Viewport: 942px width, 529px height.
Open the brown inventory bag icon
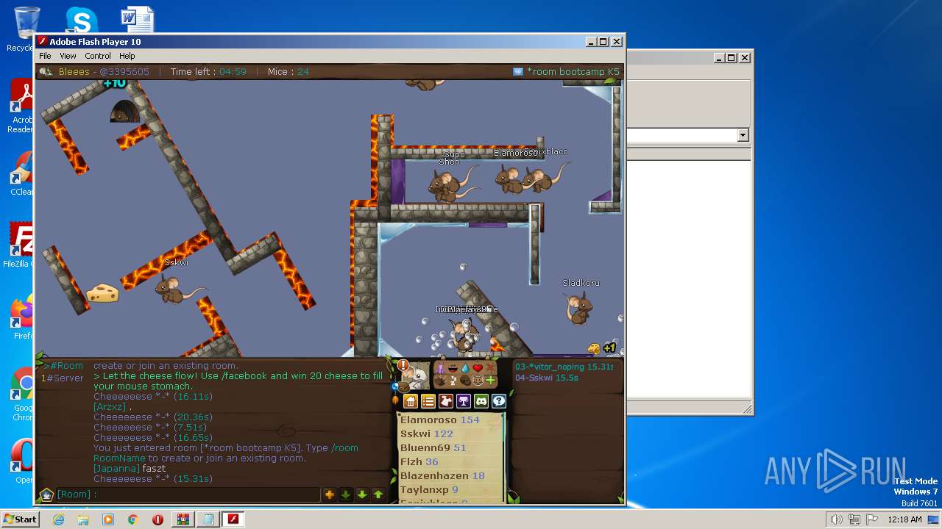point(404,388)
